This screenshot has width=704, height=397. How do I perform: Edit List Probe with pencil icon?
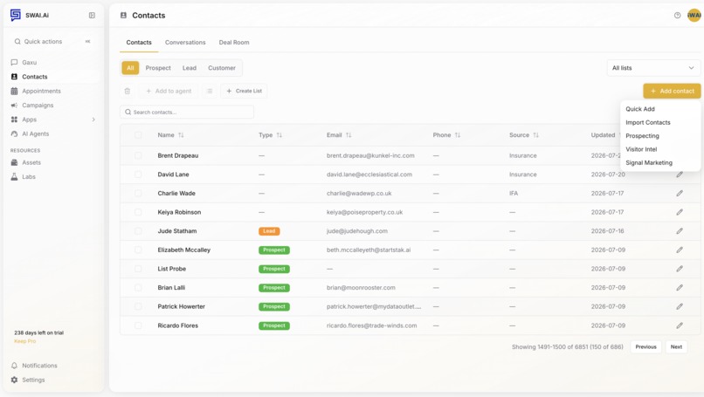click(680, 269)
